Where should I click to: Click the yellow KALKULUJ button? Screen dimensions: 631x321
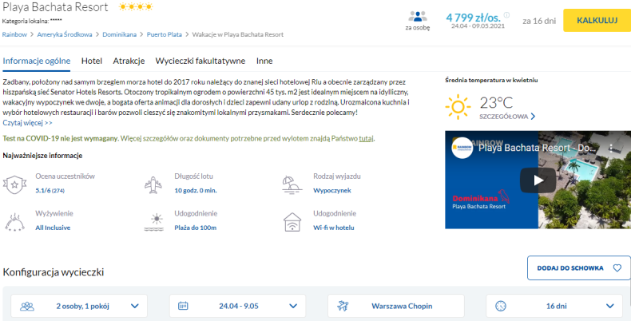pyautogui.click(x=597, y=20)
